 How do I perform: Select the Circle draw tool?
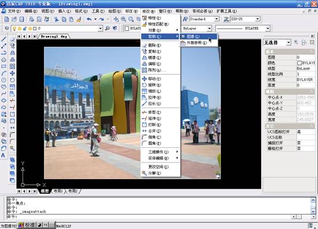3,80
